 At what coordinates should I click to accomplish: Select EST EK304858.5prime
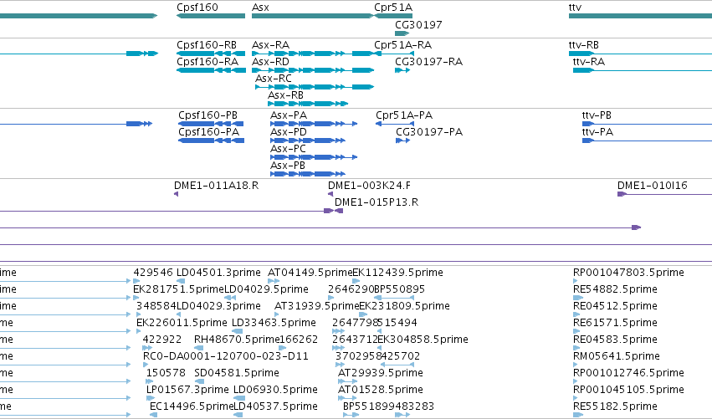[x=423, y=340]
